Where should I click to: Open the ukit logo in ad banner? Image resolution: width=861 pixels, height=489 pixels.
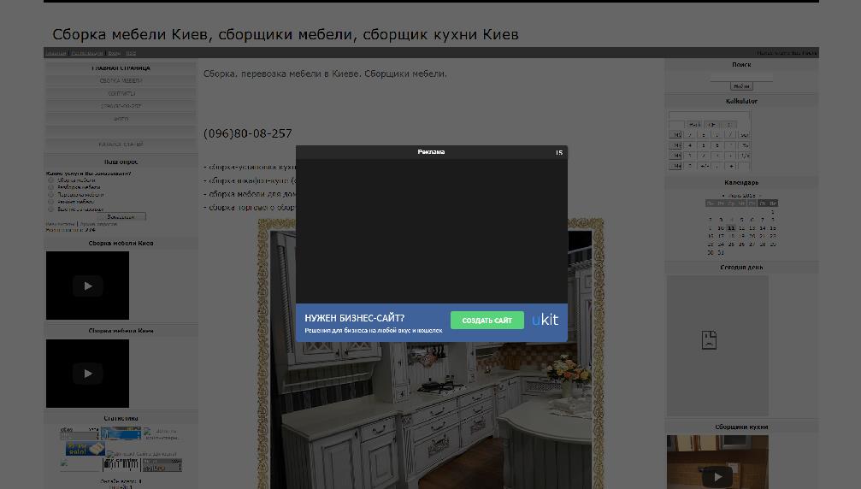click(x=545, y=320)
